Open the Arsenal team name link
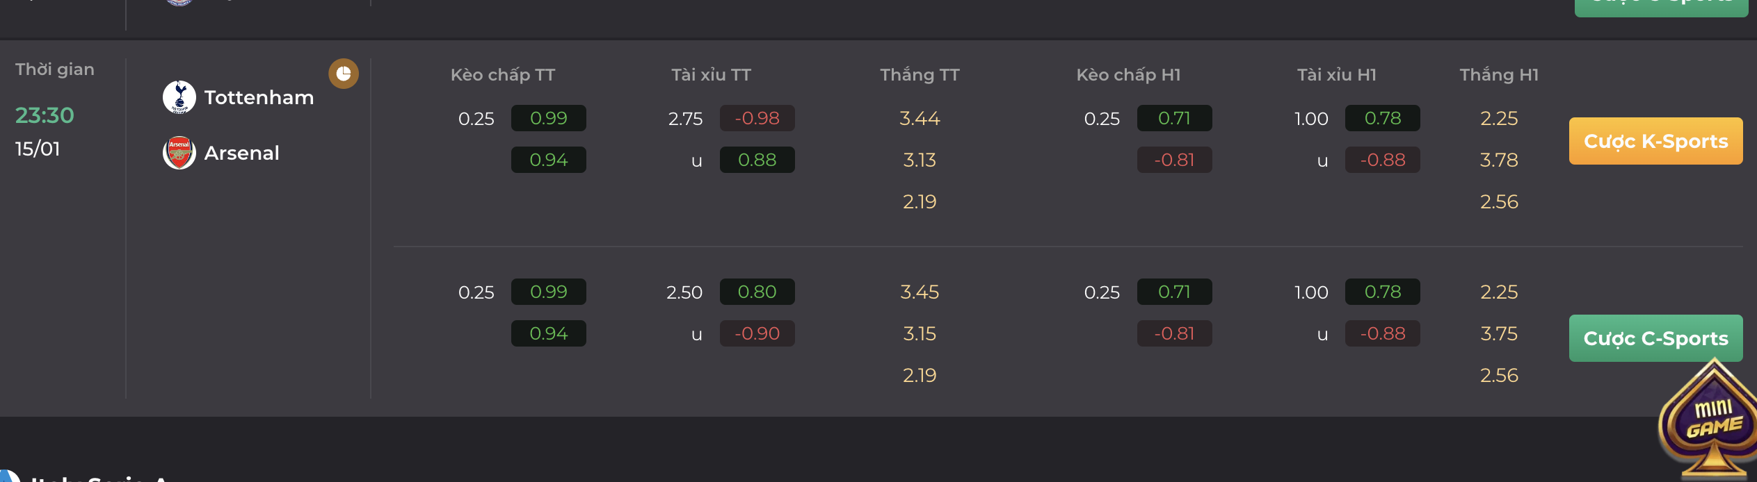Viewport: 1757px width, 482px height. [x=241, y=153]
